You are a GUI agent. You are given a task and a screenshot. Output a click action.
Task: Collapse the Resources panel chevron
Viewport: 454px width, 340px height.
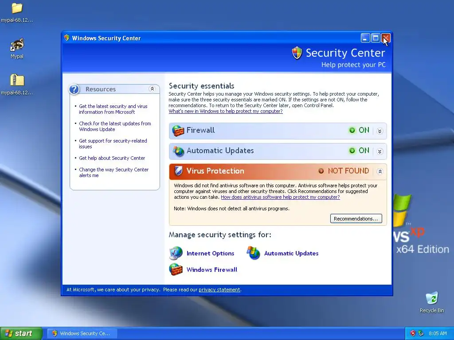point(152,89)
